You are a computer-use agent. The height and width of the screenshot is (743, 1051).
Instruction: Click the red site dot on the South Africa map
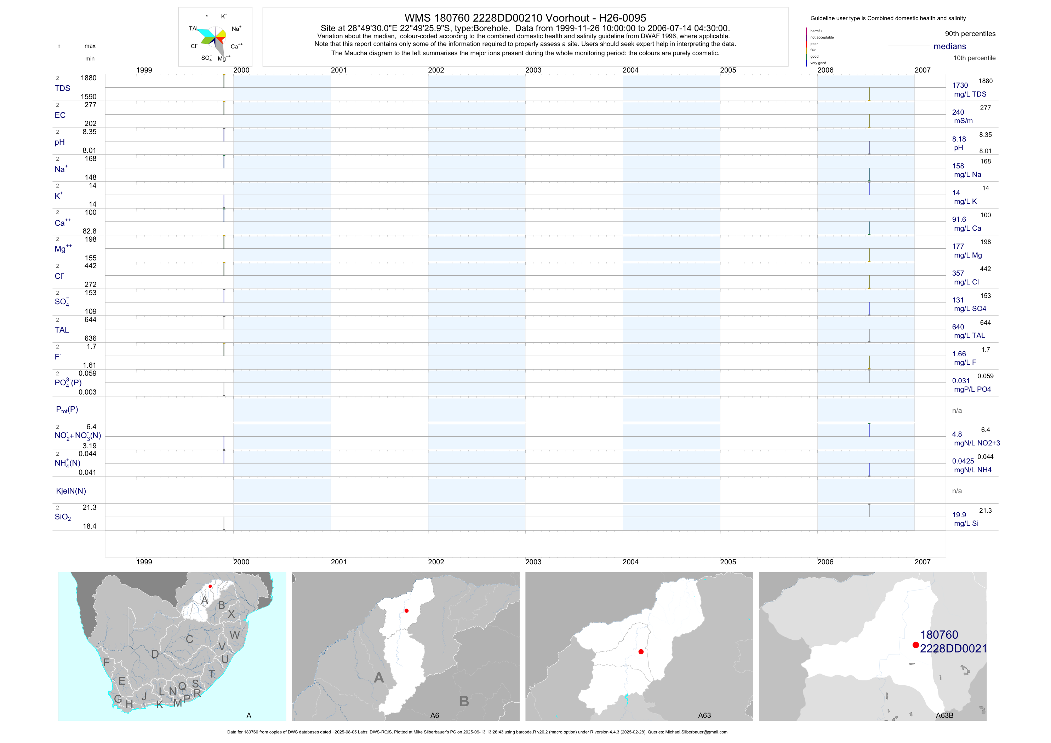click(x=210, y=586)
